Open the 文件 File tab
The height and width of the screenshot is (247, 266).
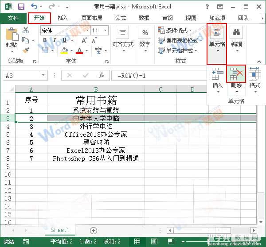click(x=13, y=18)
